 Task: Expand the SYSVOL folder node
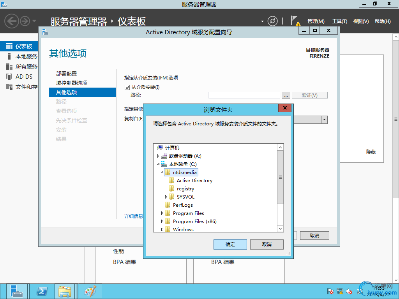tap(166, 197)
